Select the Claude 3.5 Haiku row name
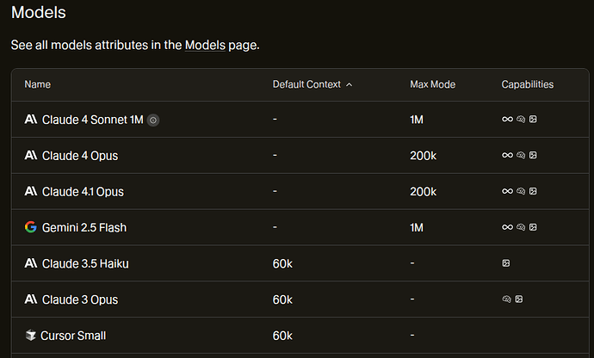Image resolution: width=594 pixels, height=358 pixels. (85, 263)
